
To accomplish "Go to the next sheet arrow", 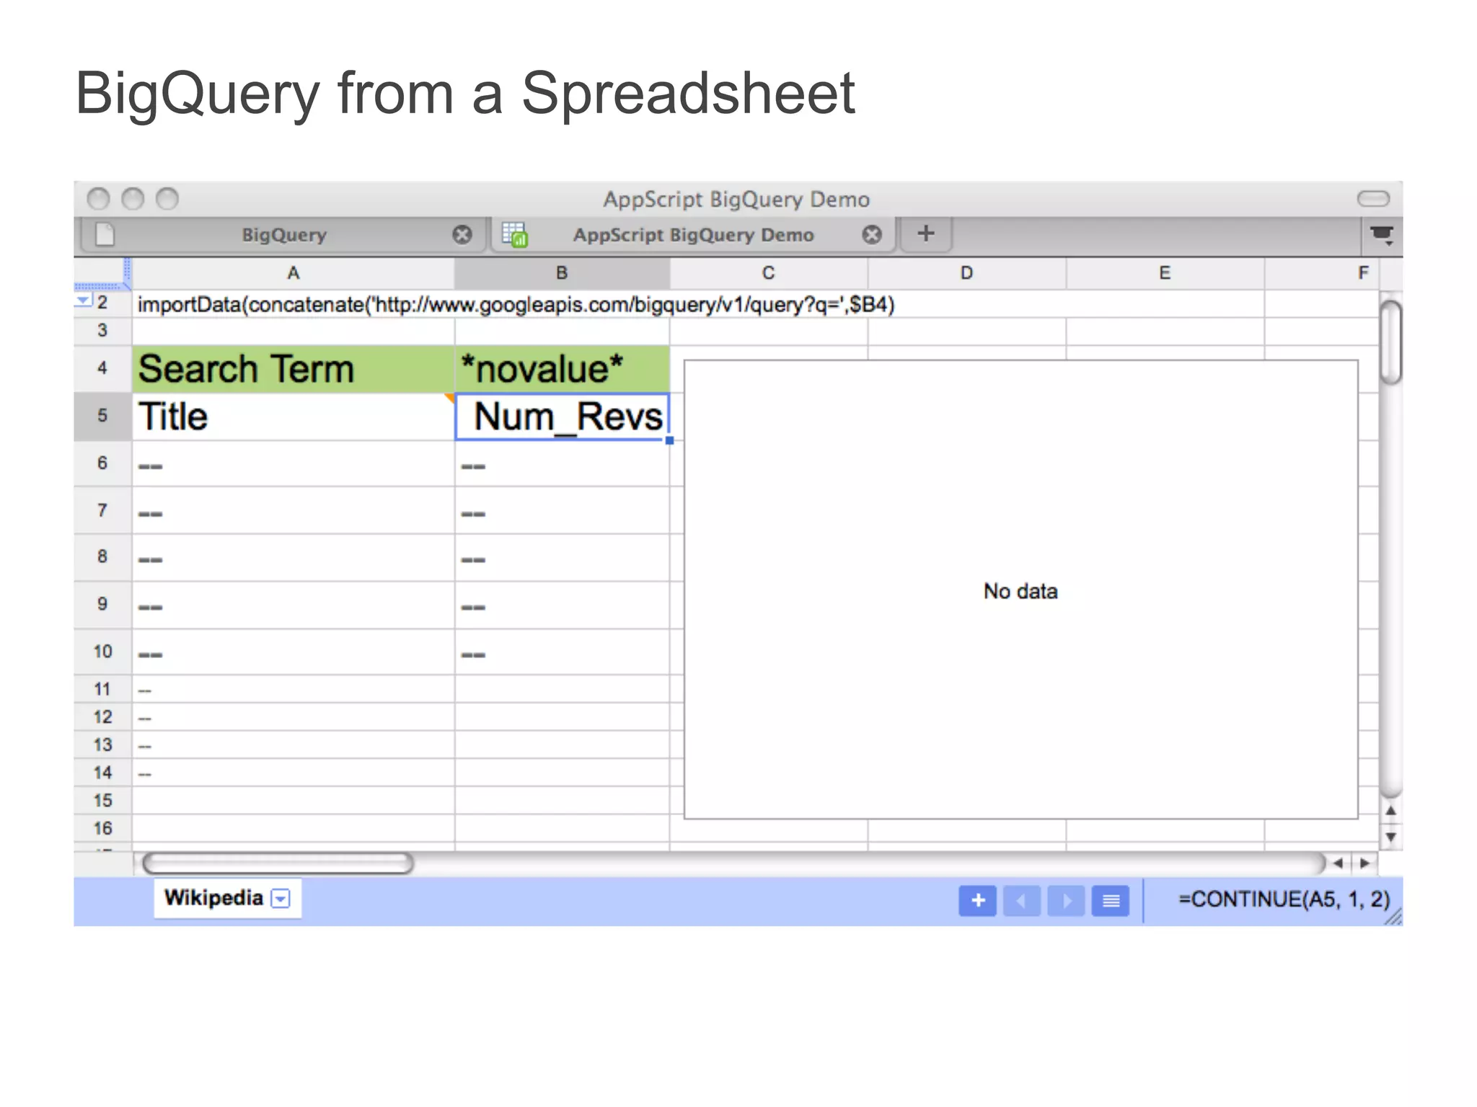I will [x=1066, y=901].
